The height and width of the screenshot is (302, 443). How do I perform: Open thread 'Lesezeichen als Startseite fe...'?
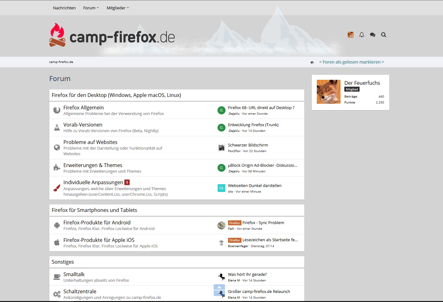point(270,240)
